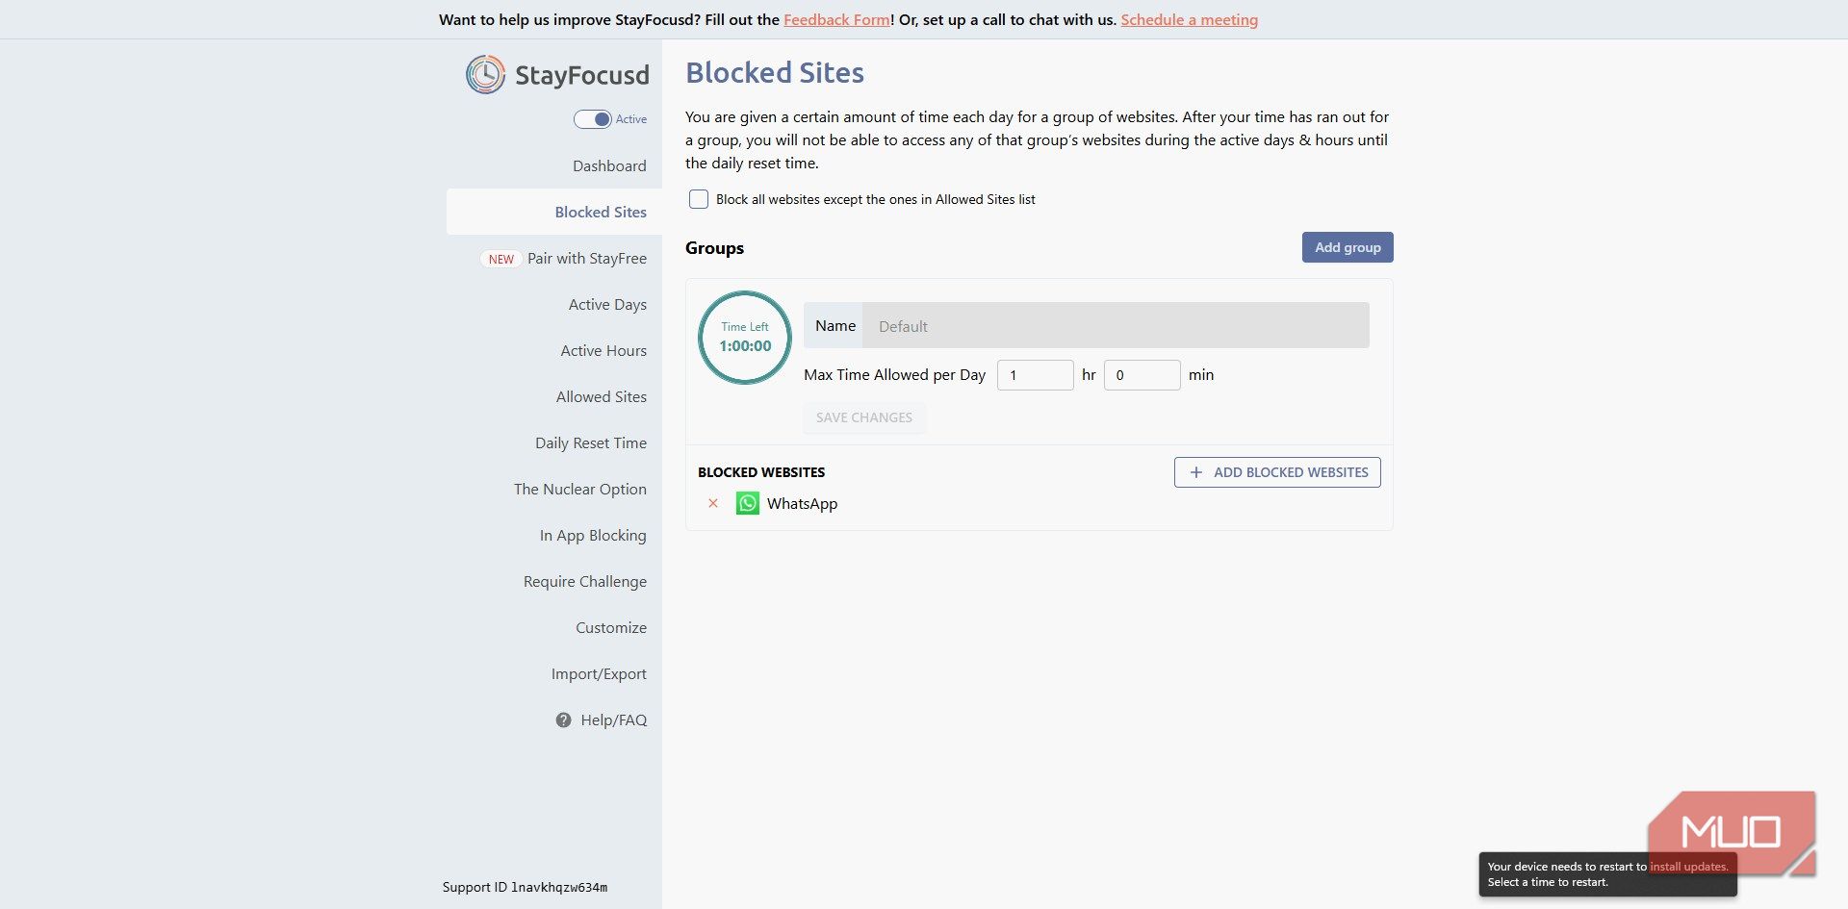This screenshot has height=909, width=1848.
Task: Click the StayFocusd clock logo icon
Action: (486, 74)
